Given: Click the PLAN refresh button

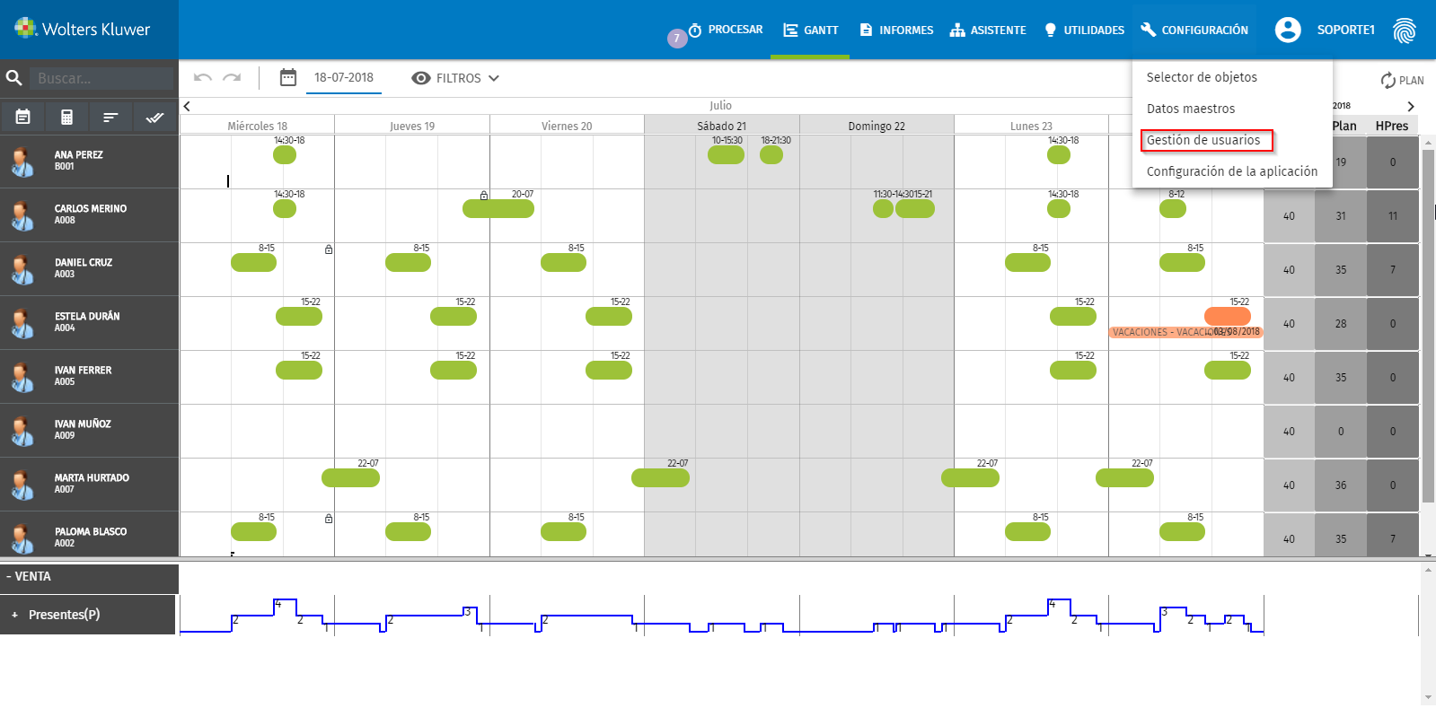Looking at the screenshot, I should click(1402, 80).
